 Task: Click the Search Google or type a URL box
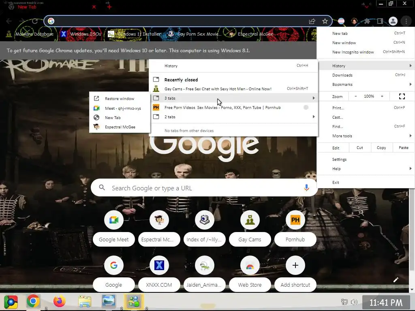(204, 188)
